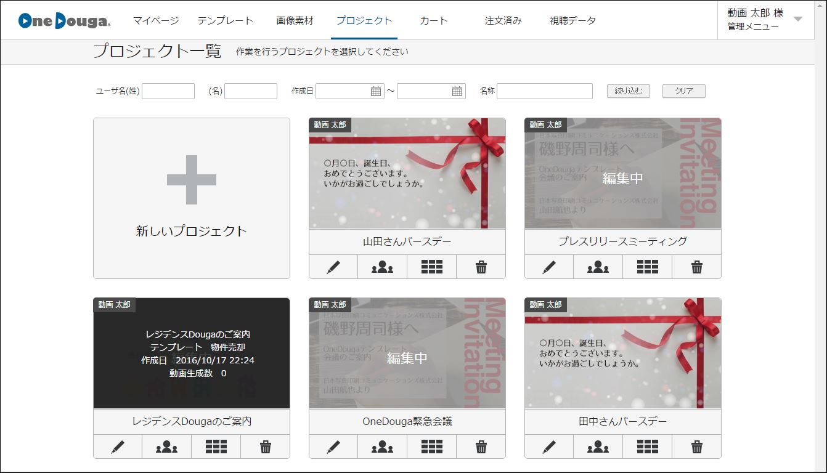Switch to 画像素材 tab
Screen dimensions: 827x473
(295, 20)
